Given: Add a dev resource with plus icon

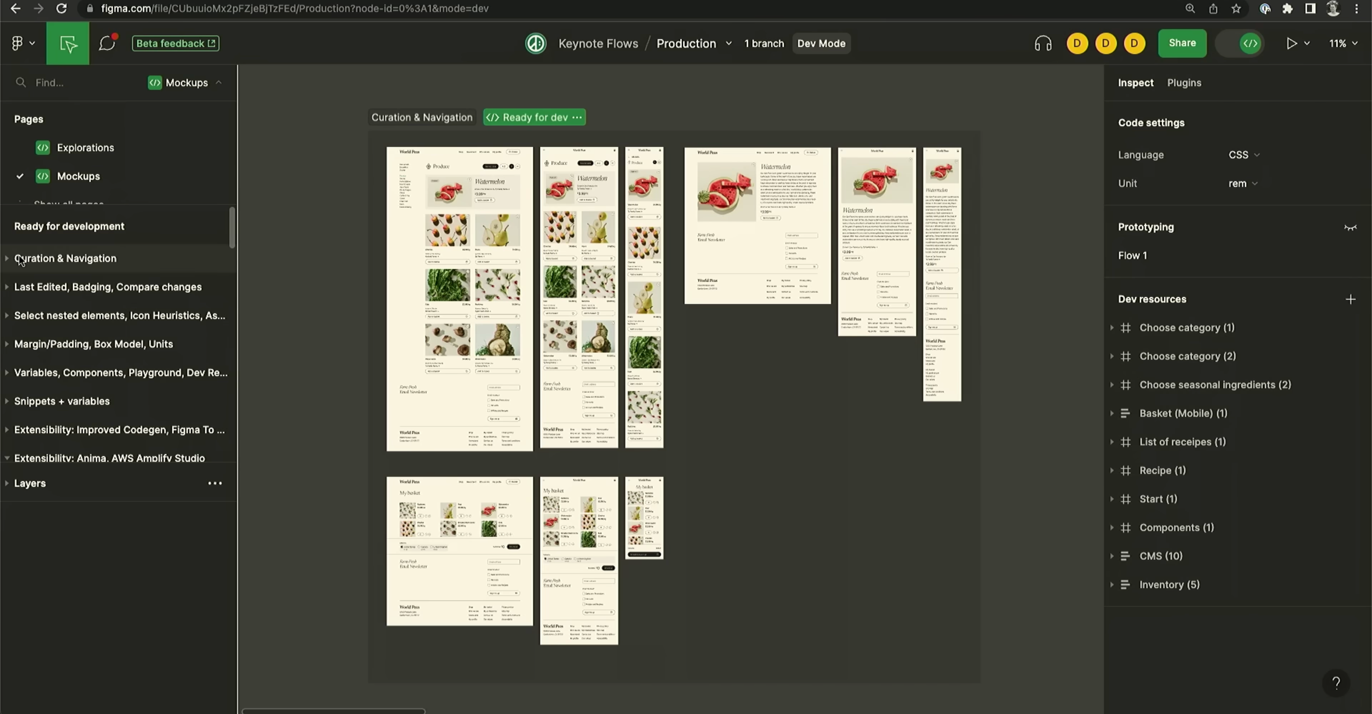Looking at the screenshot, I should click(x=1350, y=299).
